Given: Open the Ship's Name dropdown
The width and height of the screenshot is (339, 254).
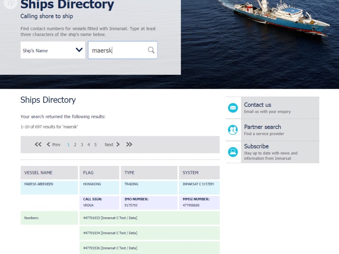Looking at the screenshot, I should 53,50.
